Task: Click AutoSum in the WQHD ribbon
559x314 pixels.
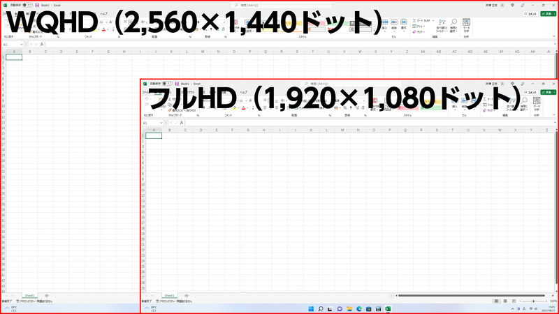Action: pos(423,21)
